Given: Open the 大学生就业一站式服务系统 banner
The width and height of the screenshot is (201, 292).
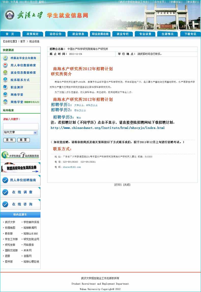Looking at the screenshot, I should tap(20, 155).
